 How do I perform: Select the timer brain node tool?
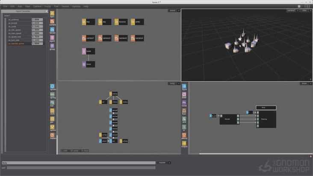pos(184,94)
